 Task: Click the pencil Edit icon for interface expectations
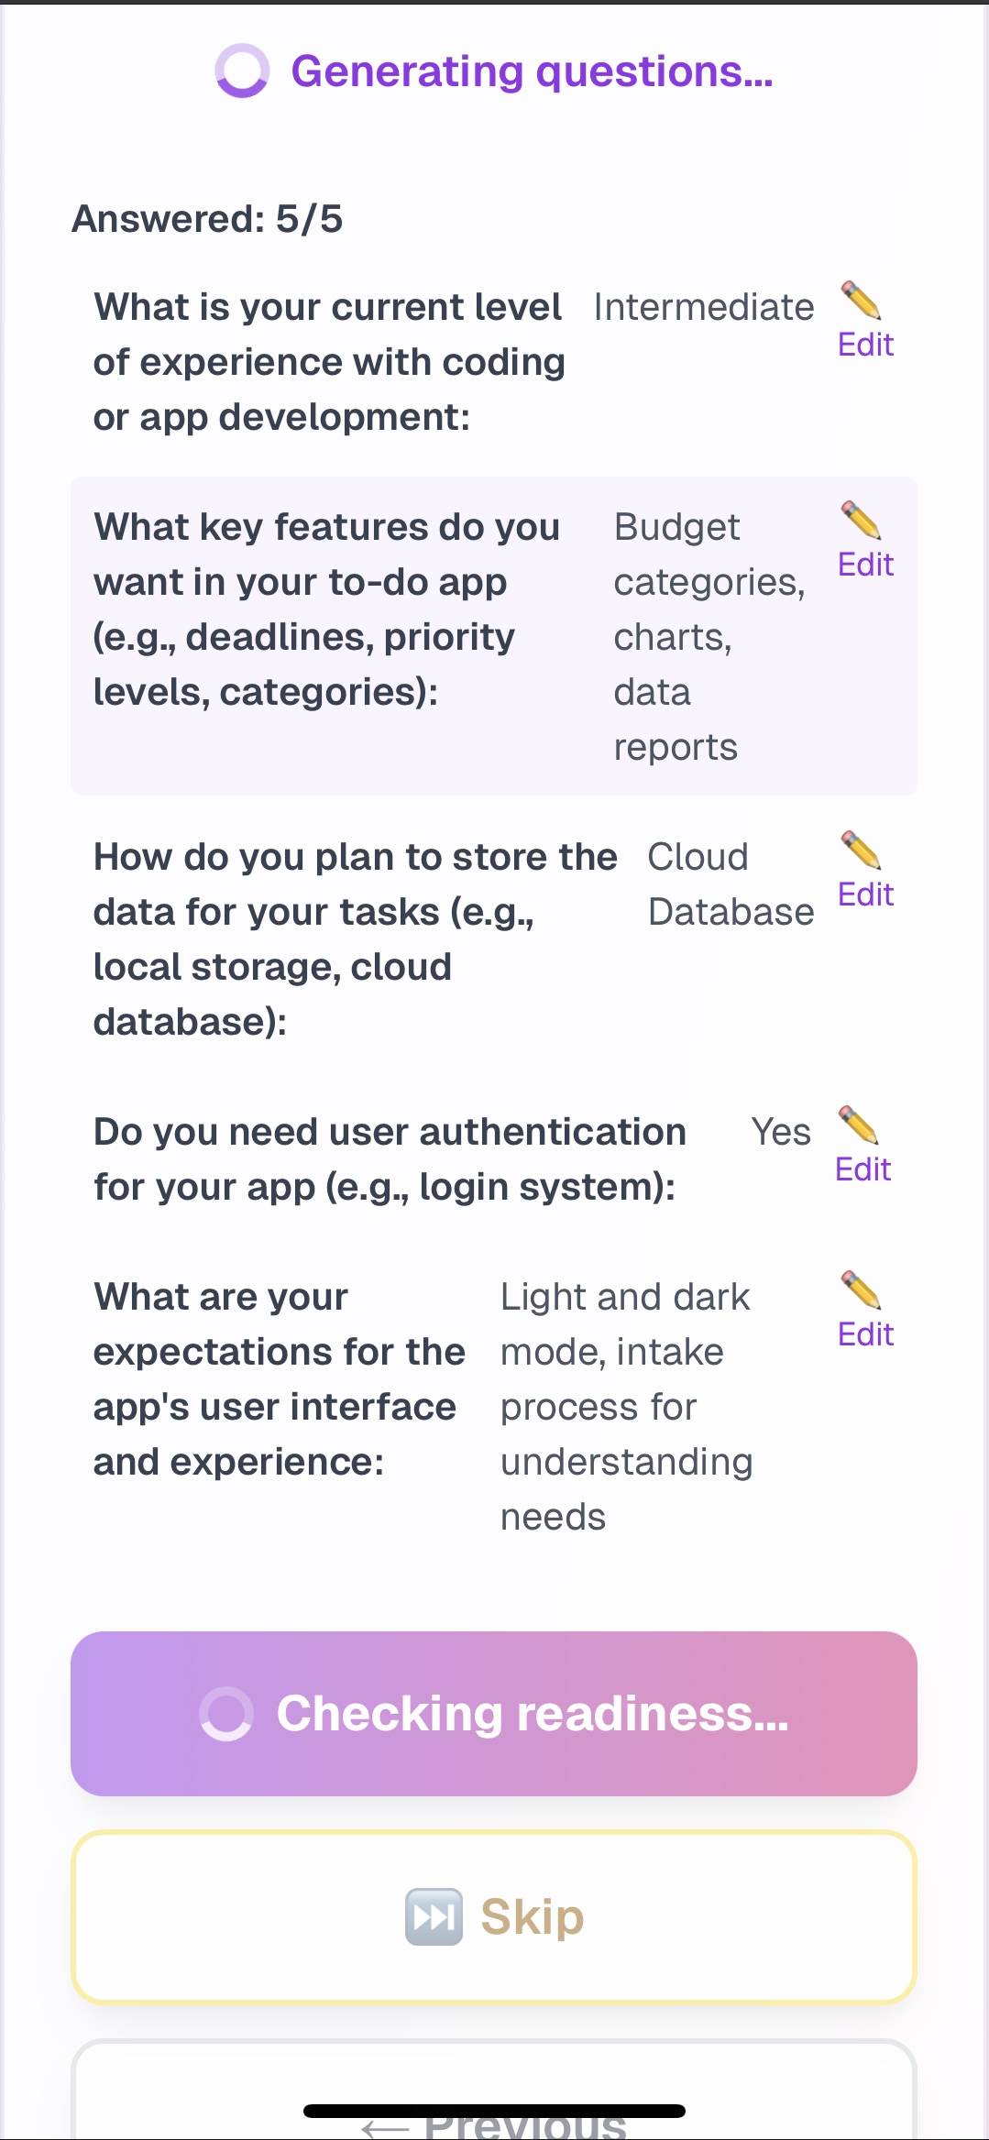(863, 1292)
